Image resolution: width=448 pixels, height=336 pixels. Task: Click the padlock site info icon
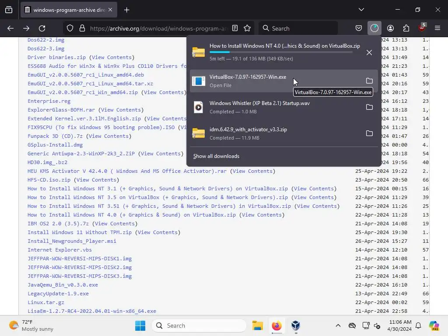[82, 28]
